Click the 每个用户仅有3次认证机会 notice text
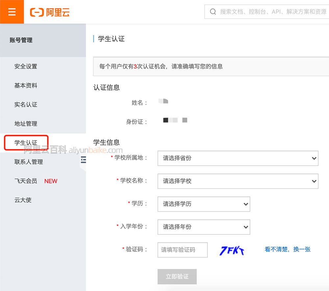This screenshot has width=329, height=291. pos(161,66)
